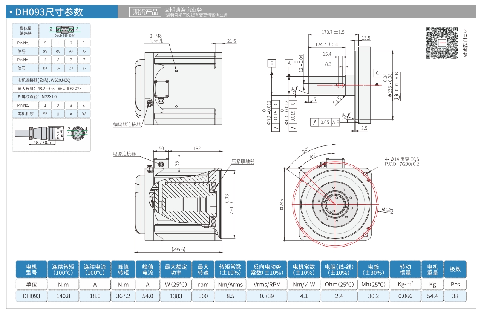Viewport: 481px width, 317px height.
Task: Click datum C box near the flange
Action: coord(377,73)
